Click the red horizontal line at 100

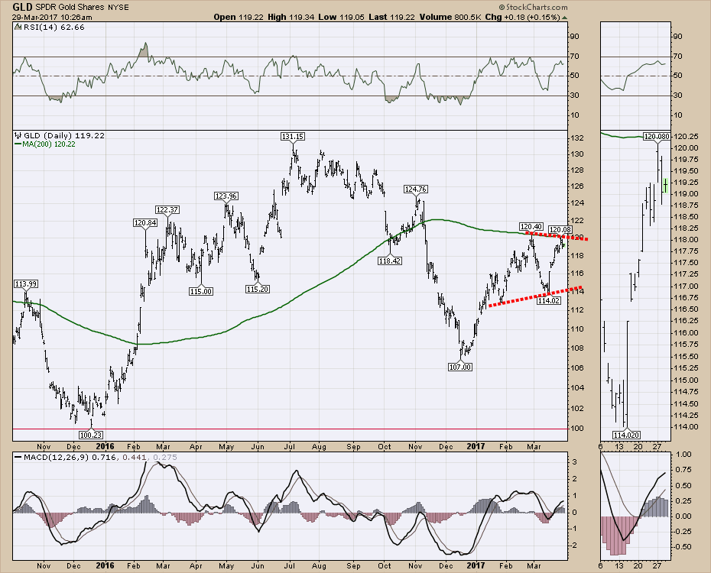291,429
